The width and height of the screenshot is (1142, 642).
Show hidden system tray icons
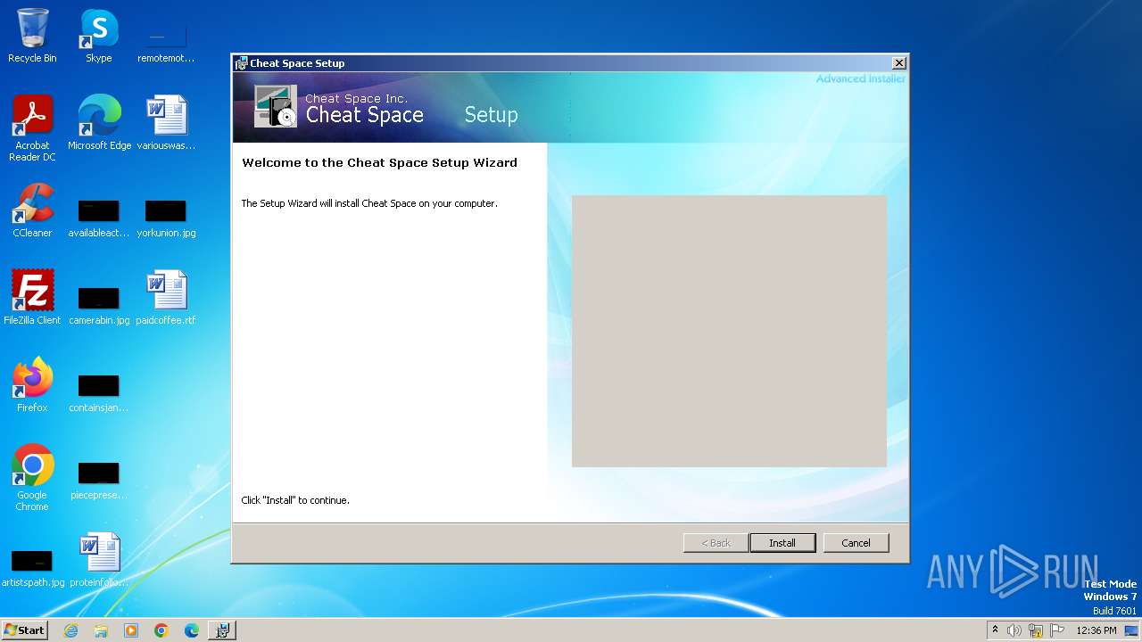(995, 630)
